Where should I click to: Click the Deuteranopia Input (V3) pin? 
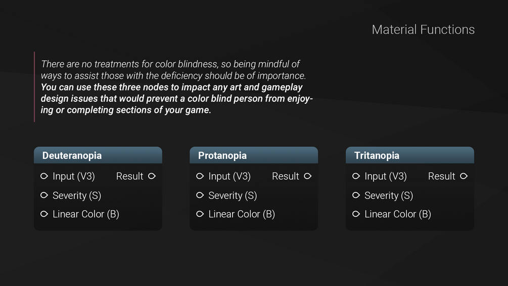coord(44,176)
